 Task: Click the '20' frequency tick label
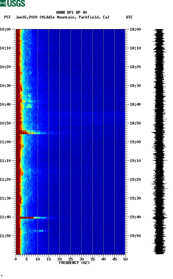click(x=60, y=259)
